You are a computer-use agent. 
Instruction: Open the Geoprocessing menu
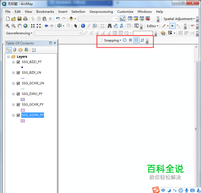pos(101,12)
